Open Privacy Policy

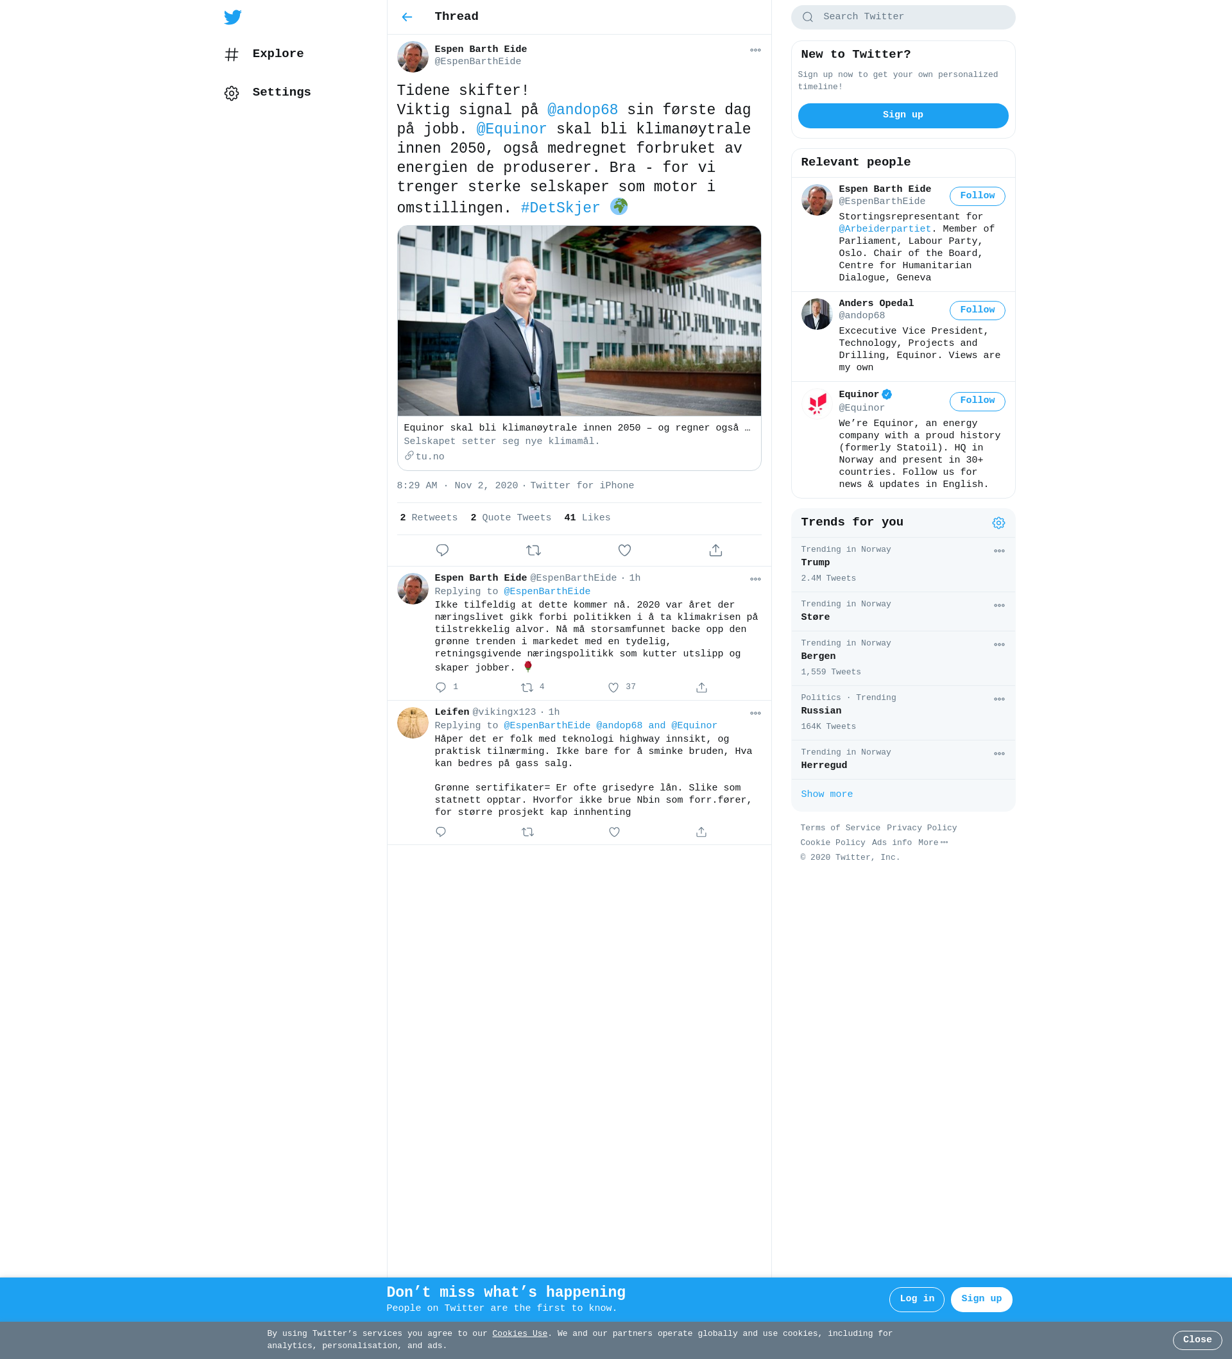coord(921,828)
